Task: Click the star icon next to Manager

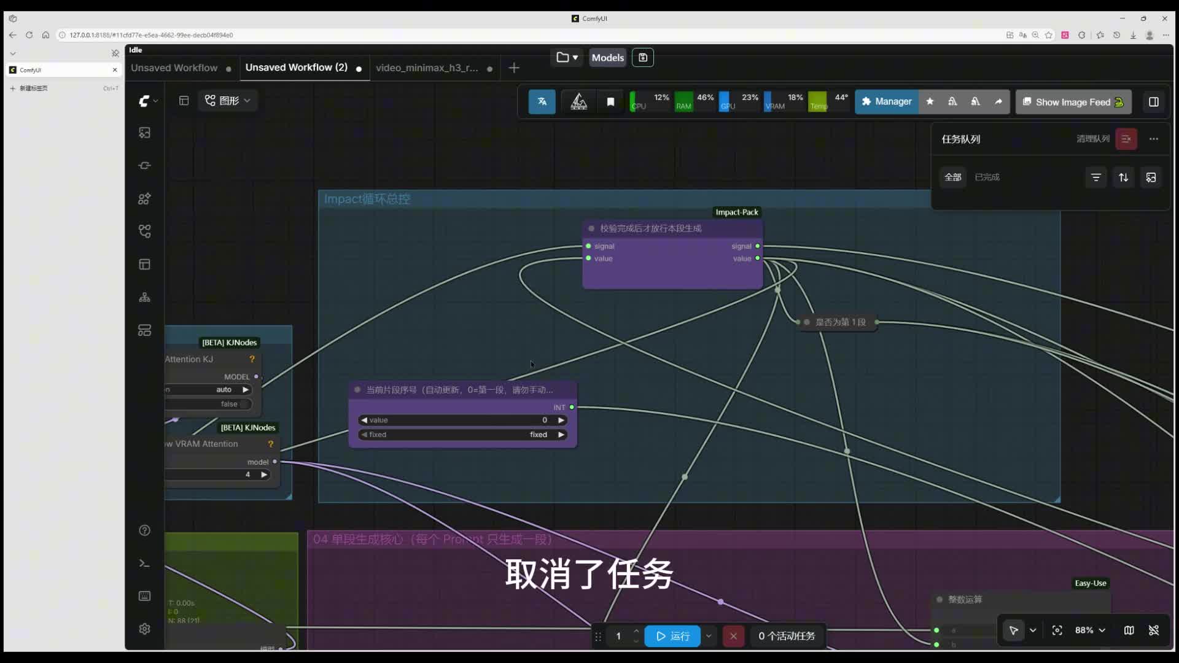Action: [930, 102]
